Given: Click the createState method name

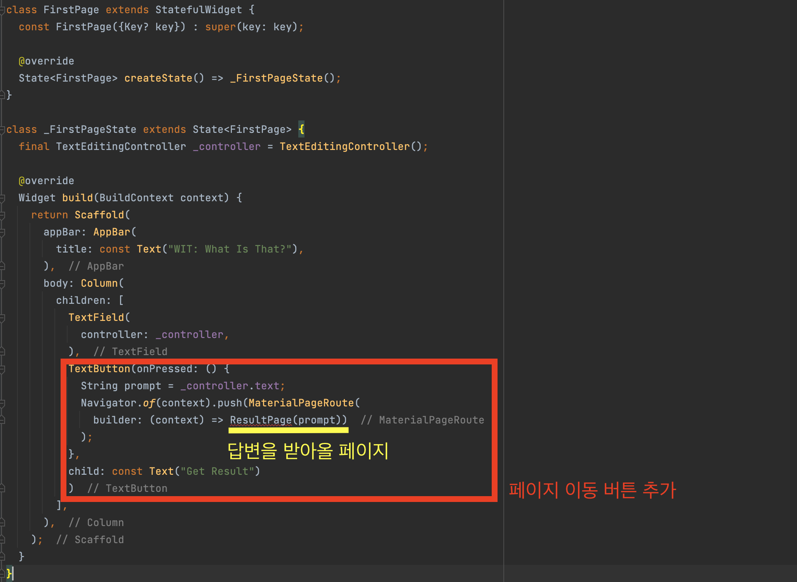Looking at the screenshot, I should tap(158, 78).
